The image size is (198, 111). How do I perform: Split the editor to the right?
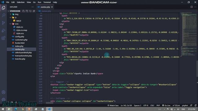click(192, 7)
